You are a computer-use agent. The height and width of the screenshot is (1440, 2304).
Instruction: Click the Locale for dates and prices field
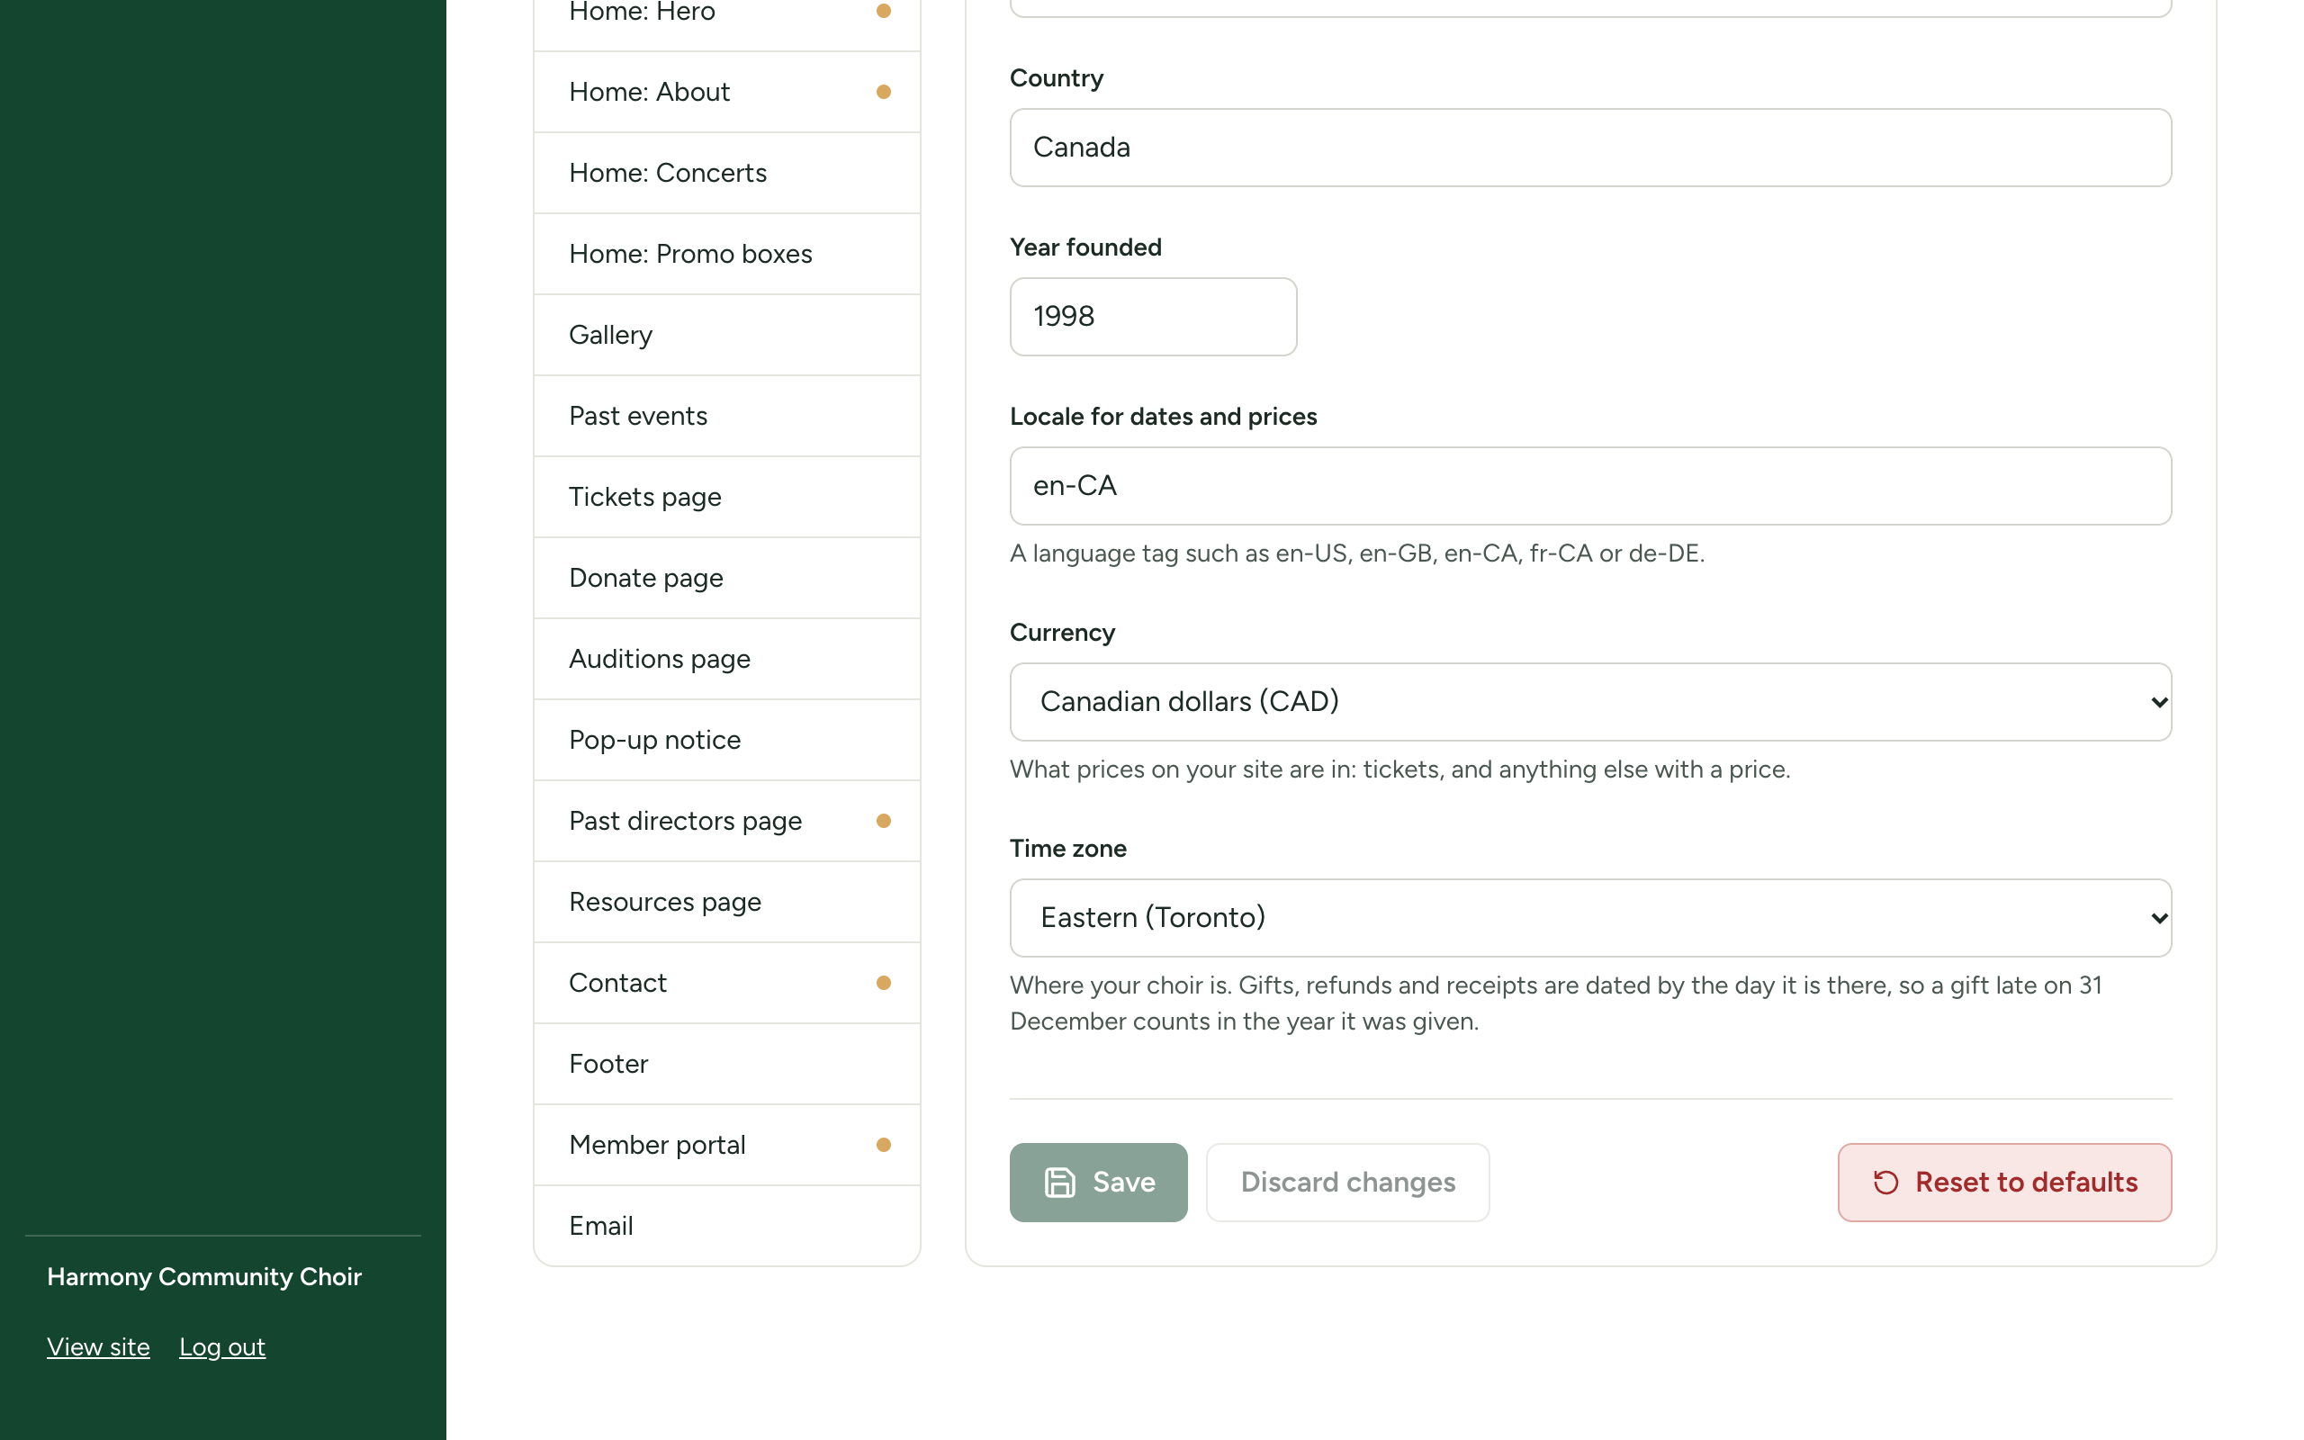tap(1590, 486)
